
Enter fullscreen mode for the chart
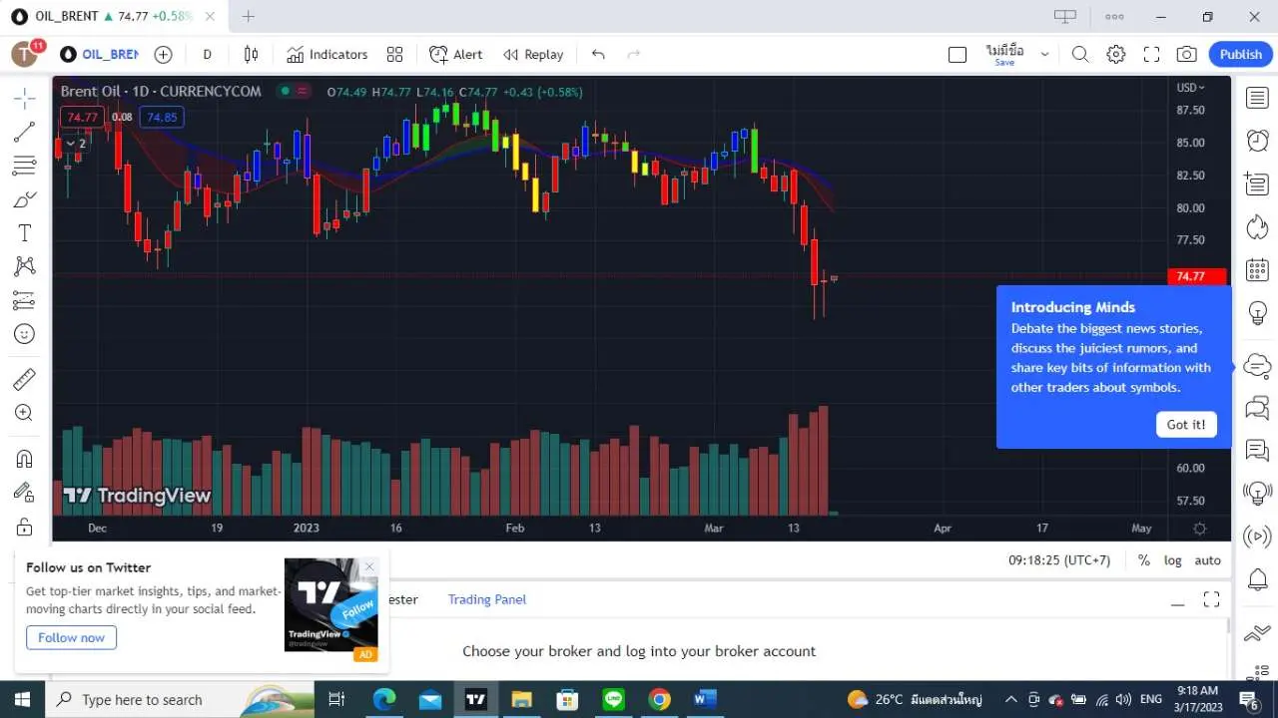[1151, 55]
